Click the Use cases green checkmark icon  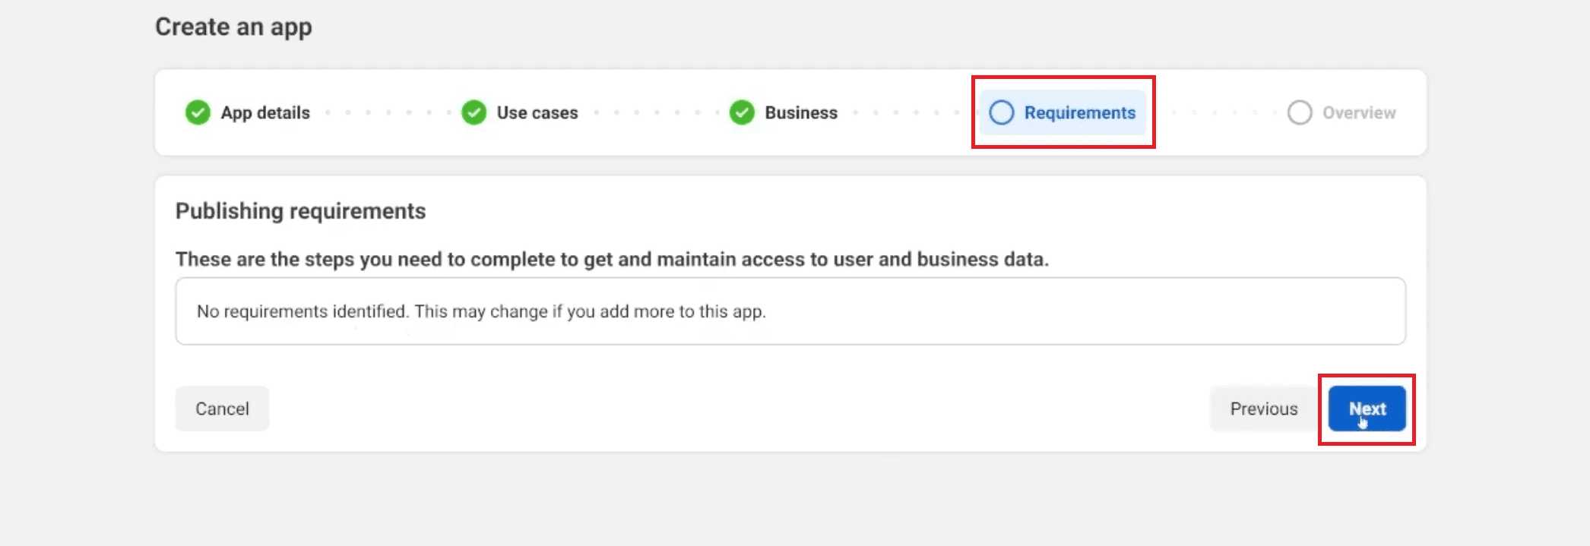click(474, 112)
